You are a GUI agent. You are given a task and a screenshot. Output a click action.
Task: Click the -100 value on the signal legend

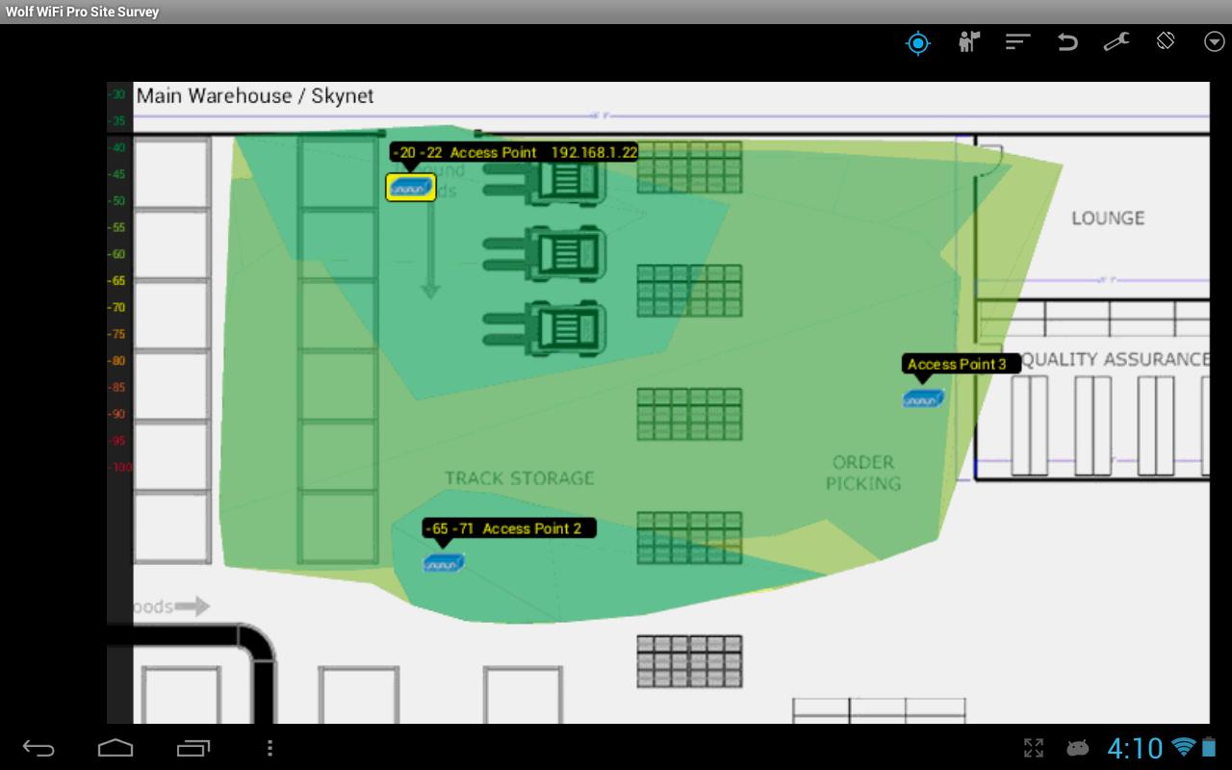(120, 468)
